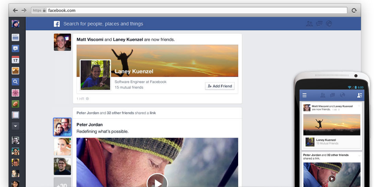Image resolution: width=374 pixels, height=187 pixels.
Task: Click the +30 more friends tile
Action: point(62,182)
